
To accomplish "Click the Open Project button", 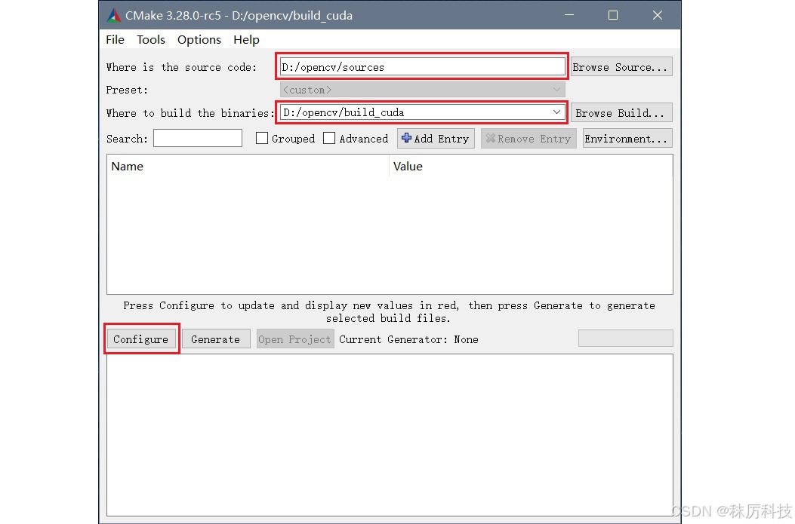I will [295, 339].
